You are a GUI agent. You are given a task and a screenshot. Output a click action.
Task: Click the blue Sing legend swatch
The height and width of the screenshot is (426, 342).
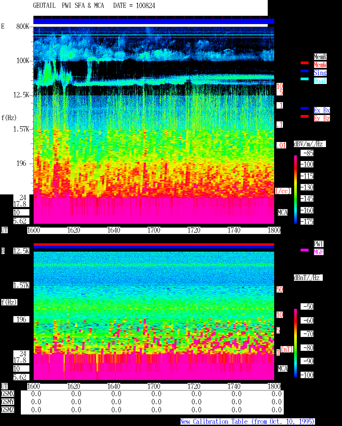[305, 71]
